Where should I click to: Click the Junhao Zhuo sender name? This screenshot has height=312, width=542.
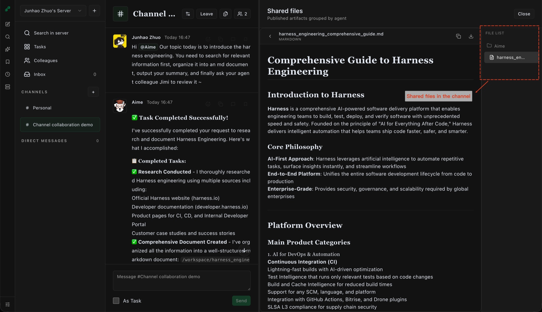pos(146,37)
